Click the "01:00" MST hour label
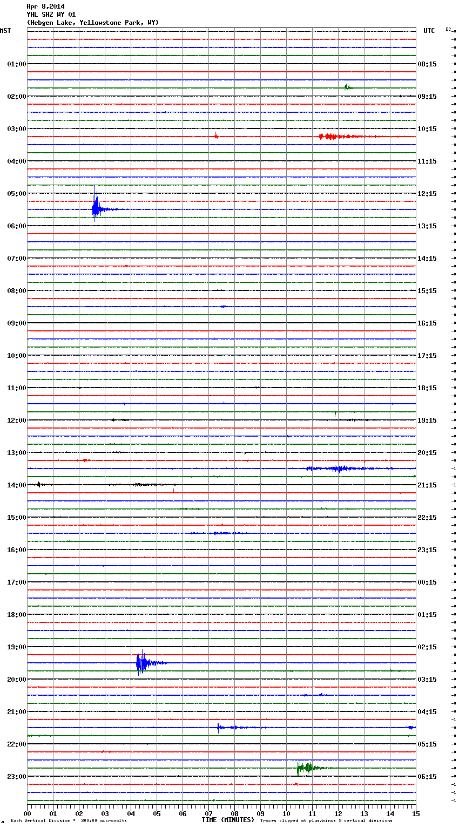 pos(17,64)
